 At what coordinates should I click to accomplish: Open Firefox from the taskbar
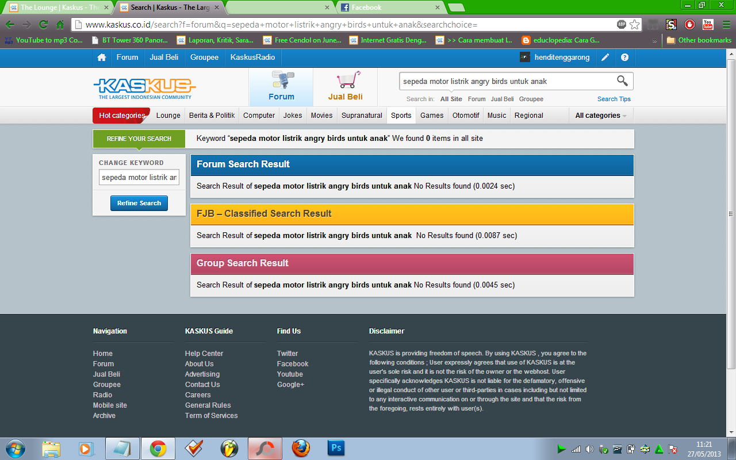[301, 448]
